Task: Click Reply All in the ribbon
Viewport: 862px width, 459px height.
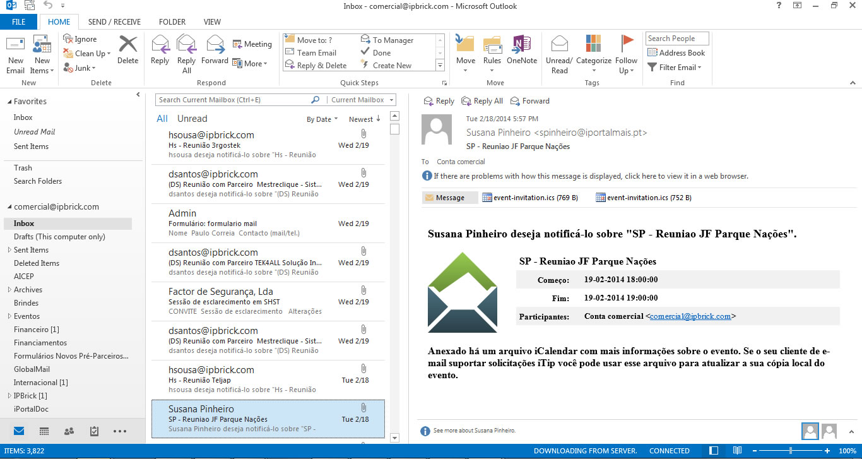Action: click(x=186, y=55)
